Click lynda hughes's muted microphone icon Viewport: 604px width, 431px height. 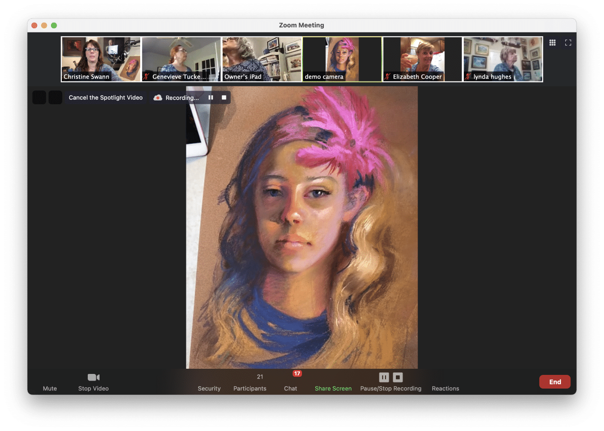468,76
